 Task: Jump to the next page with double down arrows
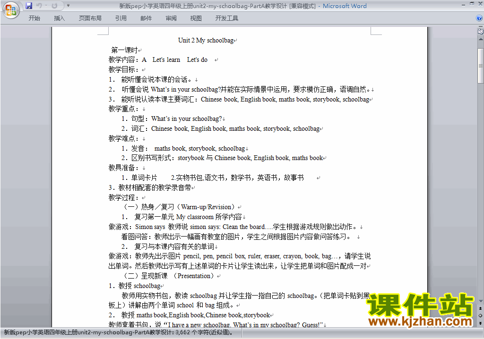(x=480, y=323)
